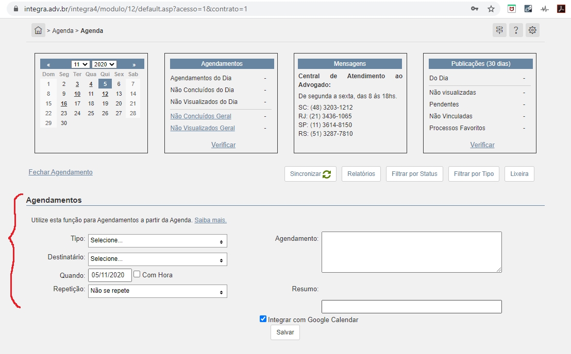Open the help question mark icon
The height and width of the screenshot is (354, 571).
(x=516, y=30)
